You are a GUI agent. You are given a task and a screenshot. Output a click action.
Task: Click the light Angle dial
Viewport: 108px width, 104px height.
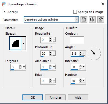pos(94,53)
